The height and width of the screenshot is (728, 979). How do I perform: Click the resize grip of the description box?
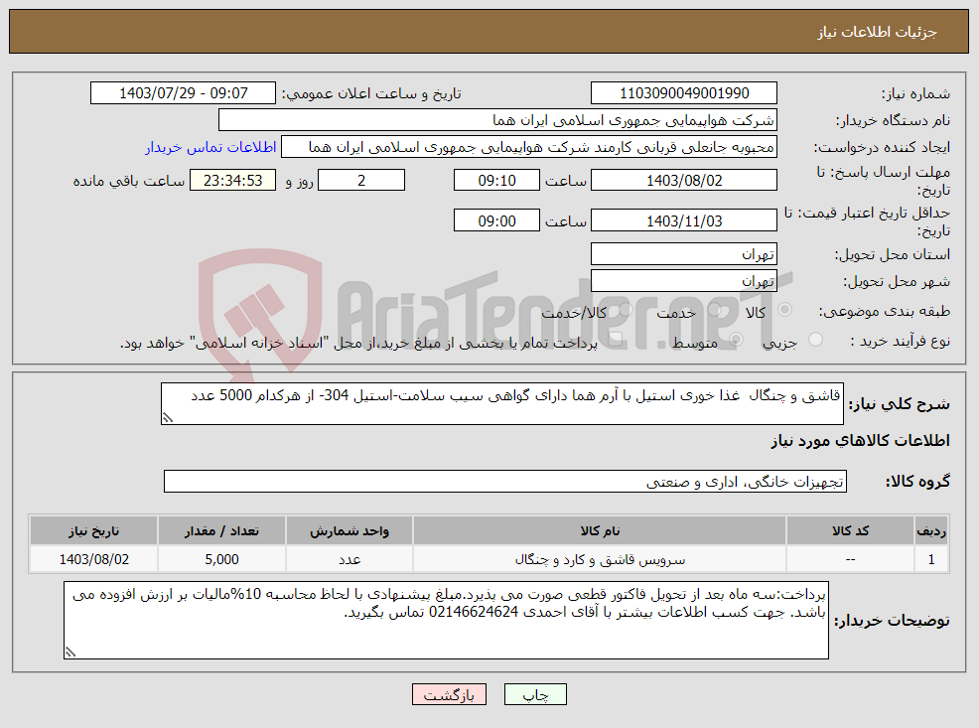coord(168,418)
